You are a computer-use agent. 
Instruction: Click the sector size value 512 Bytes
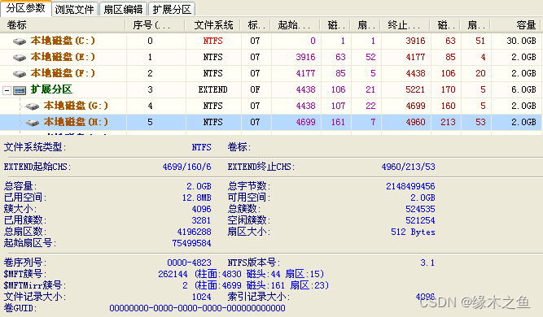tap(413, 232)
